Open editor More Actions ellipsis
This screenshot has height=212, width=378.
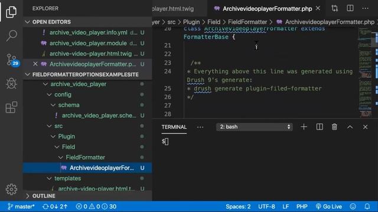[x=365, y=8]
